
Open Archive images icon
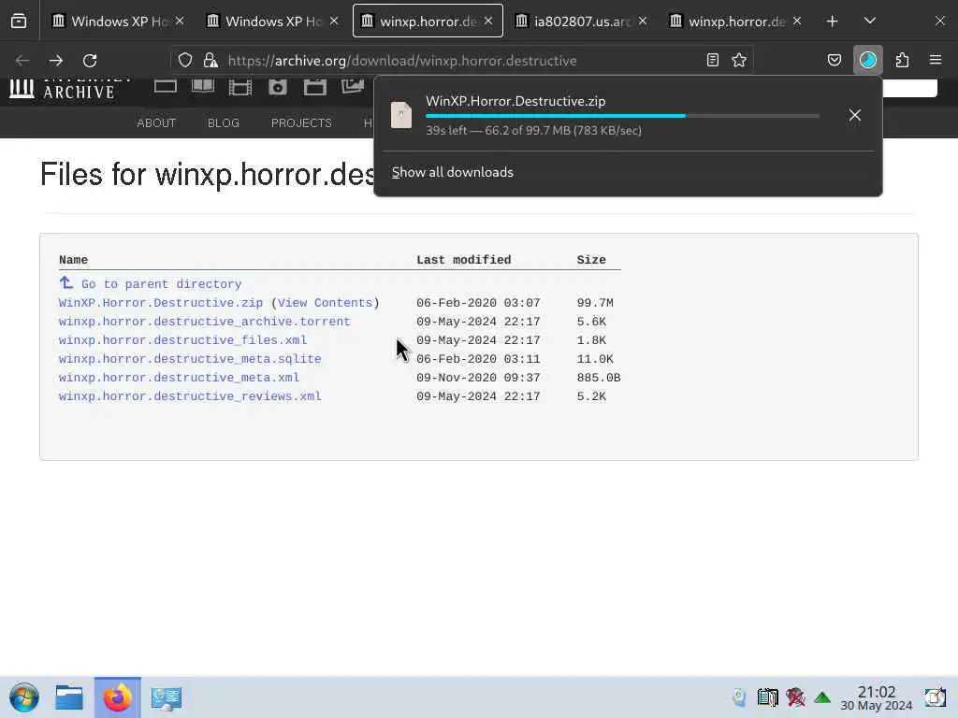[x=353, y=87]
